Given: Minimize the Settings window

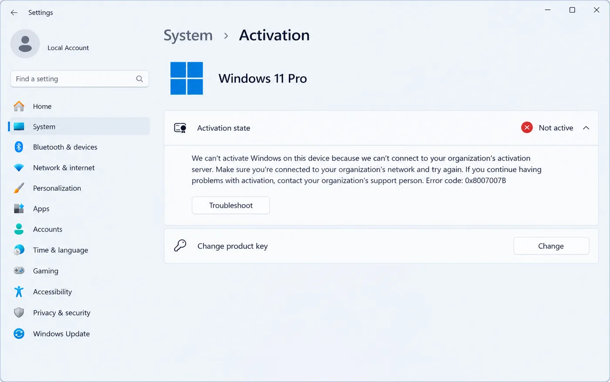Looking at the screenshot, I should [548, 10].
